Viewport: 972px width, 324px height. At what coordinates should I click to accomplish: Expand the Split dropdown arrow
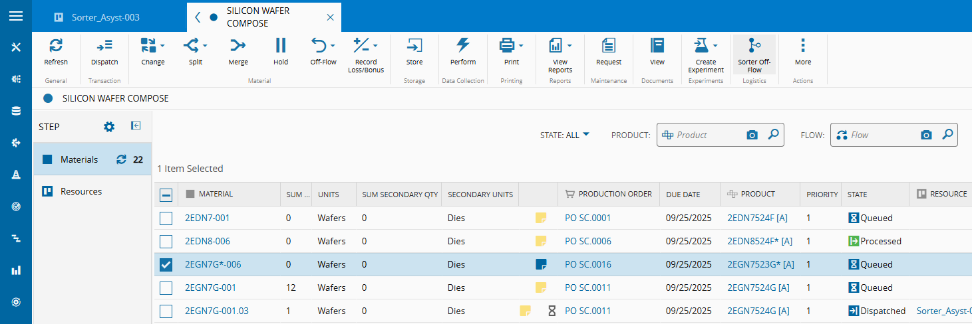pyautogui.click(x=205, y=46)
